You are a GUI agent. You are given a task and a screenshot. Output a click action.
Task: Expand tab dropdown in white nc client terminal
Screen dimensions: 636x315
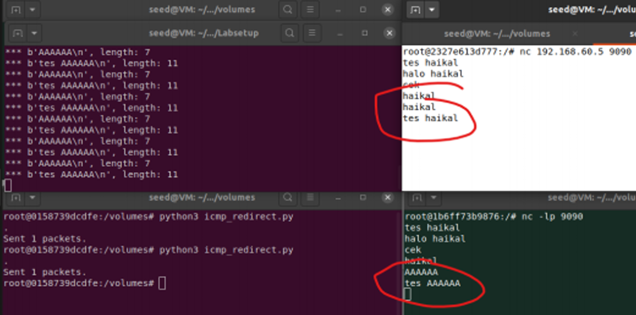[432, 10]
